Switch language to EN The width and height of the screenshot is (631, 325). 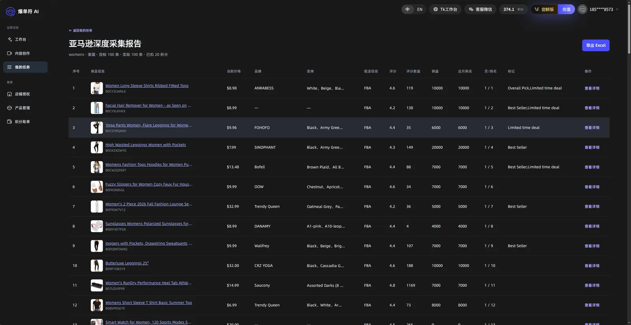click(x=420, y=9)
